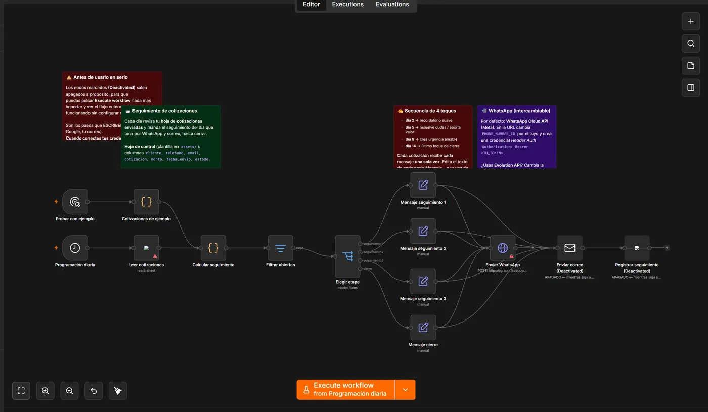Image resolution: width=708 pixels, height=412 pixels.
Task: Add a sticky note from the side toolbar
Action: pyautogui.click(x=691, y=66)
